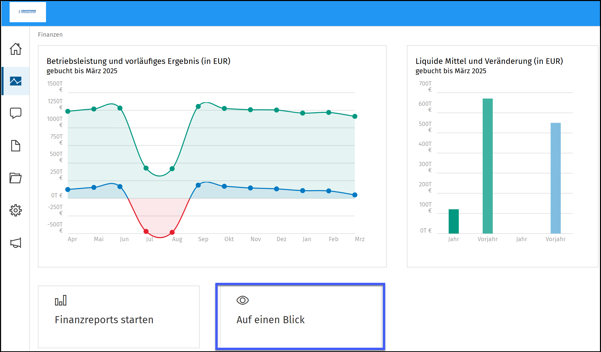Image resolution: width=601 pixels, height=352 pixels.
Task: Open settings gear icon in sidebar
Action: point(16,210)
